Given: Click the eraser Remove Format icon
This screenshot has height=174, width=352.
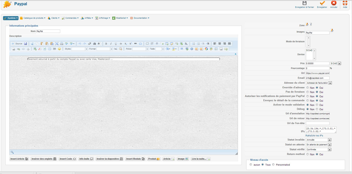Looking at the screenshot, I should coord(90,44).
